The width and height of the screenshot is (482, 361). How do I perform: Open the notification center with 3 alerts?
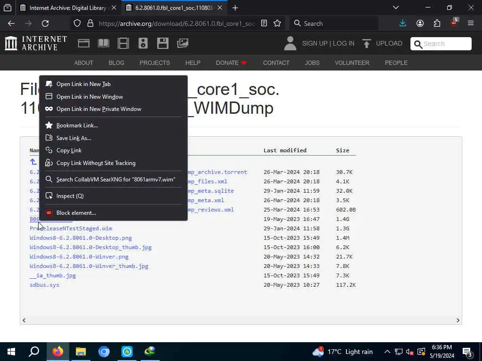click(467, 352)
